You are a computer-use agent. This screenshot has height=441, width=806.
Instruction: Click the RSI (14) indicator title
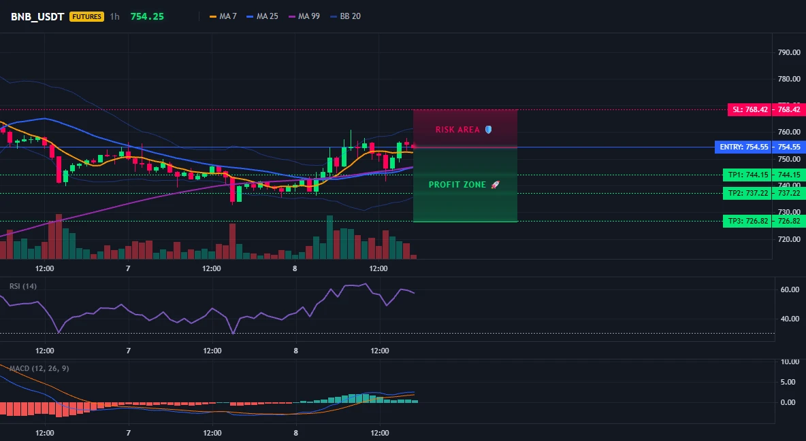pyautogui.click(x=22, y=286)
